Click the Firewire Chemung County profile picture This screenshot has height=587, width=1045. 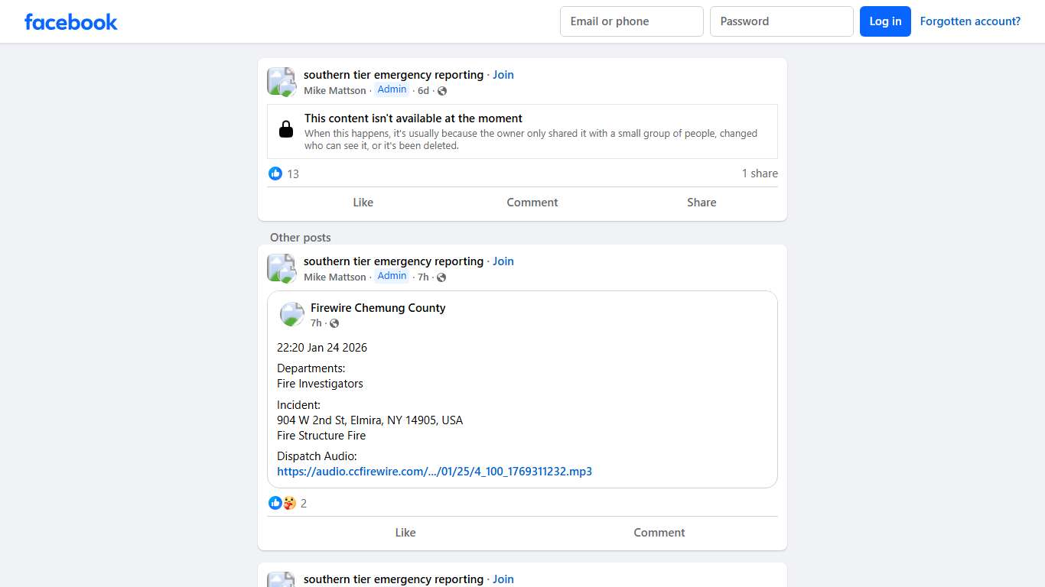[x=292, y=314]
